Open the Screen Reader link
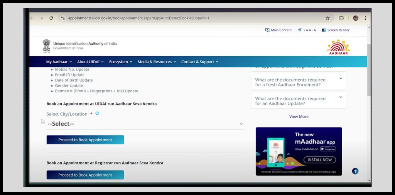 click(336, 30)
